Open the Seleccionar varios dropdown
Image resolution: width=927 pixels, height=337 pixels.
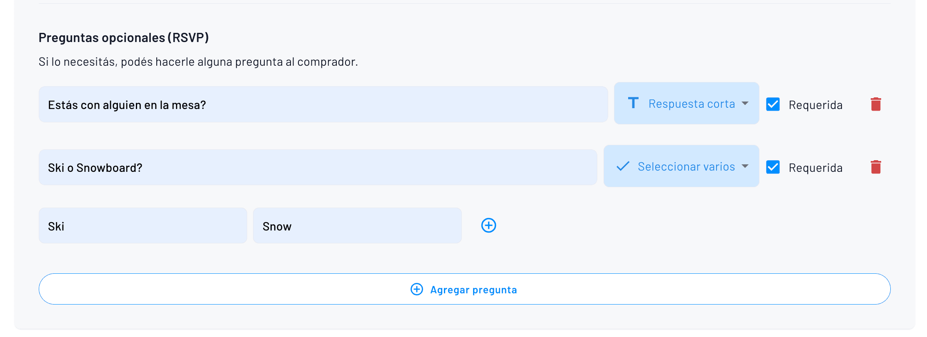(681, 166)
